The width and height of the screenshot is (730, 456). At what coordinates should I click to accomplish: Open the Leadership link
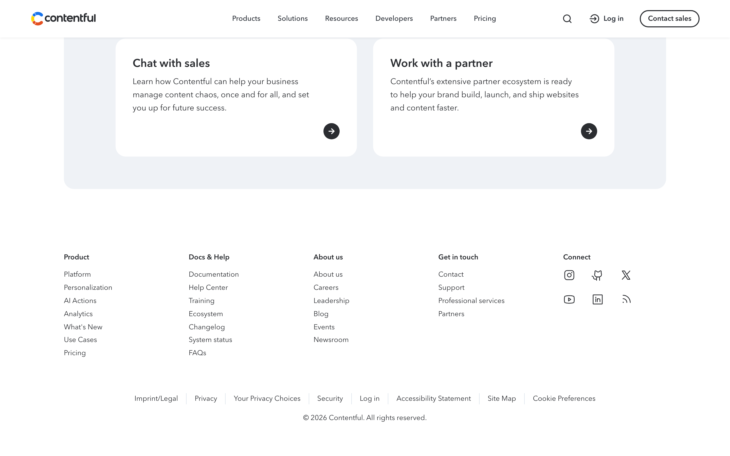pos(331,301)
